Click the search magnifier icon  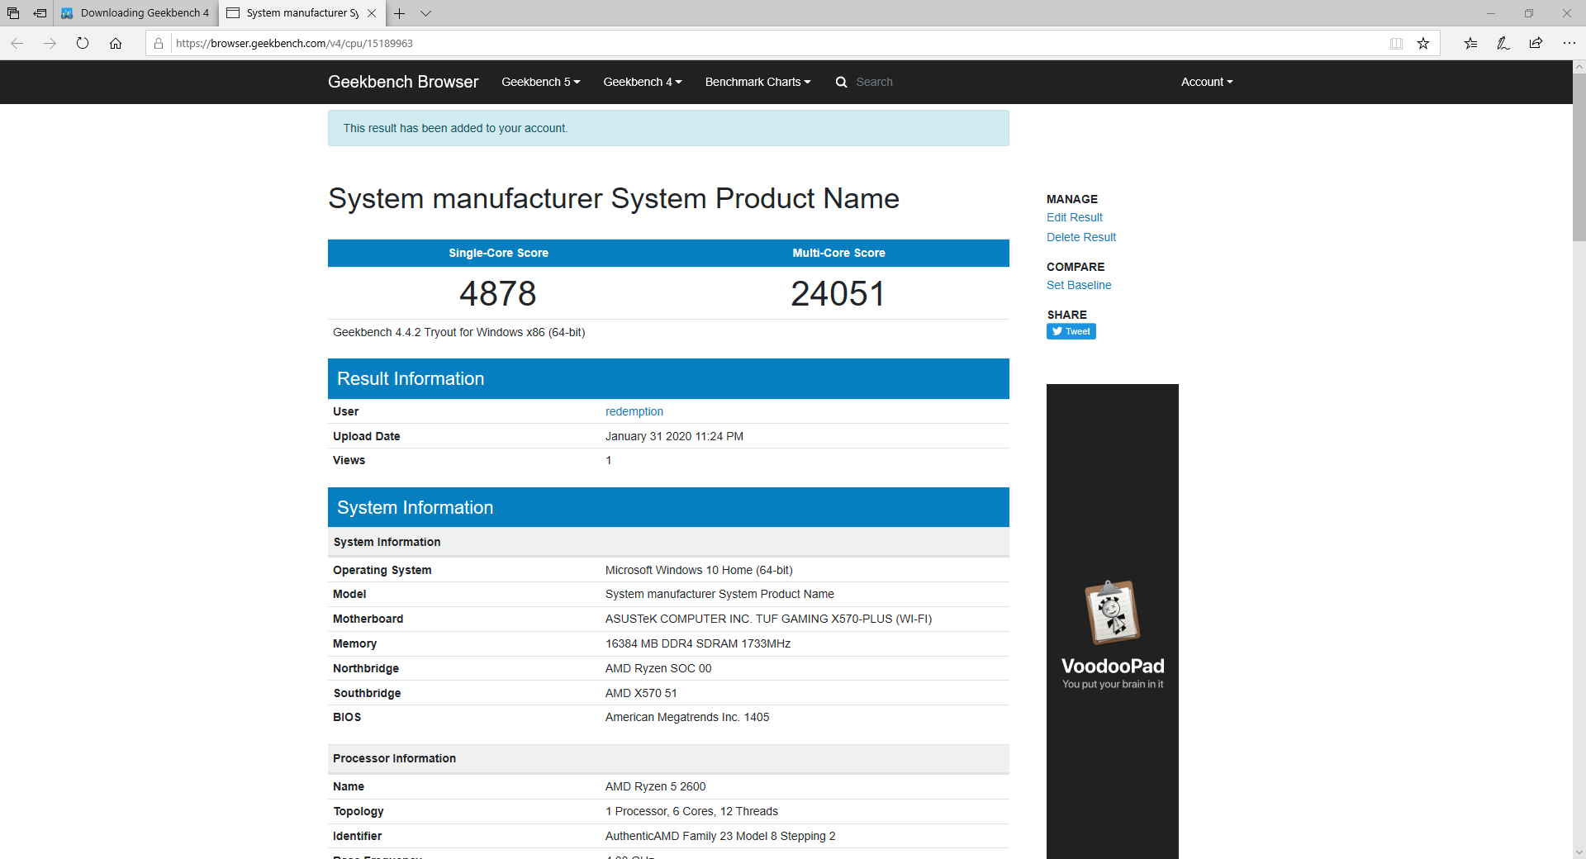(x=841, y=82)
